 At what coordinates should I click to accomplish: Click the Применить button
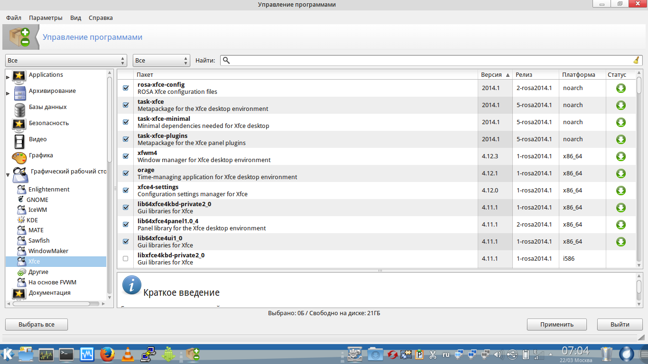click(x=557, y=325)
